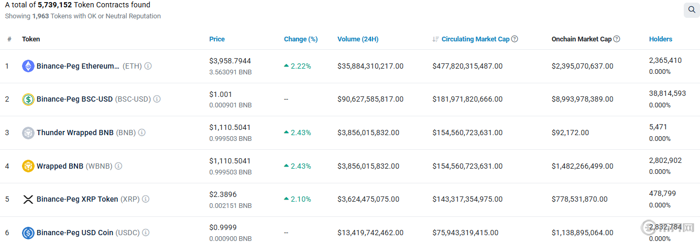
Task: Click help icon beside Onchain Market Cap
Action: click(617, 39)
